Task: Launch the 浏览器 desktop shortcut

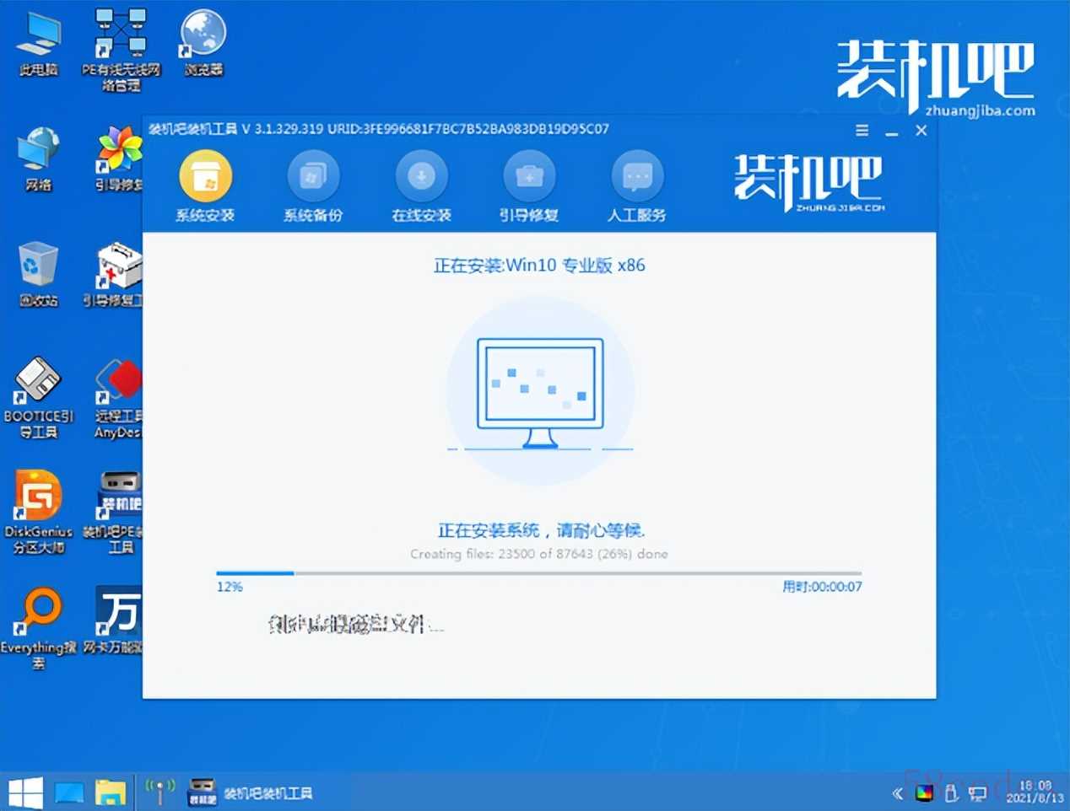Action: click(x=203, y=44)
